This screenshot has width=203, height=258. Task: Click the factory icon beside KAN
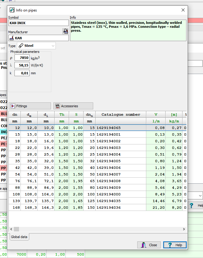12,38
